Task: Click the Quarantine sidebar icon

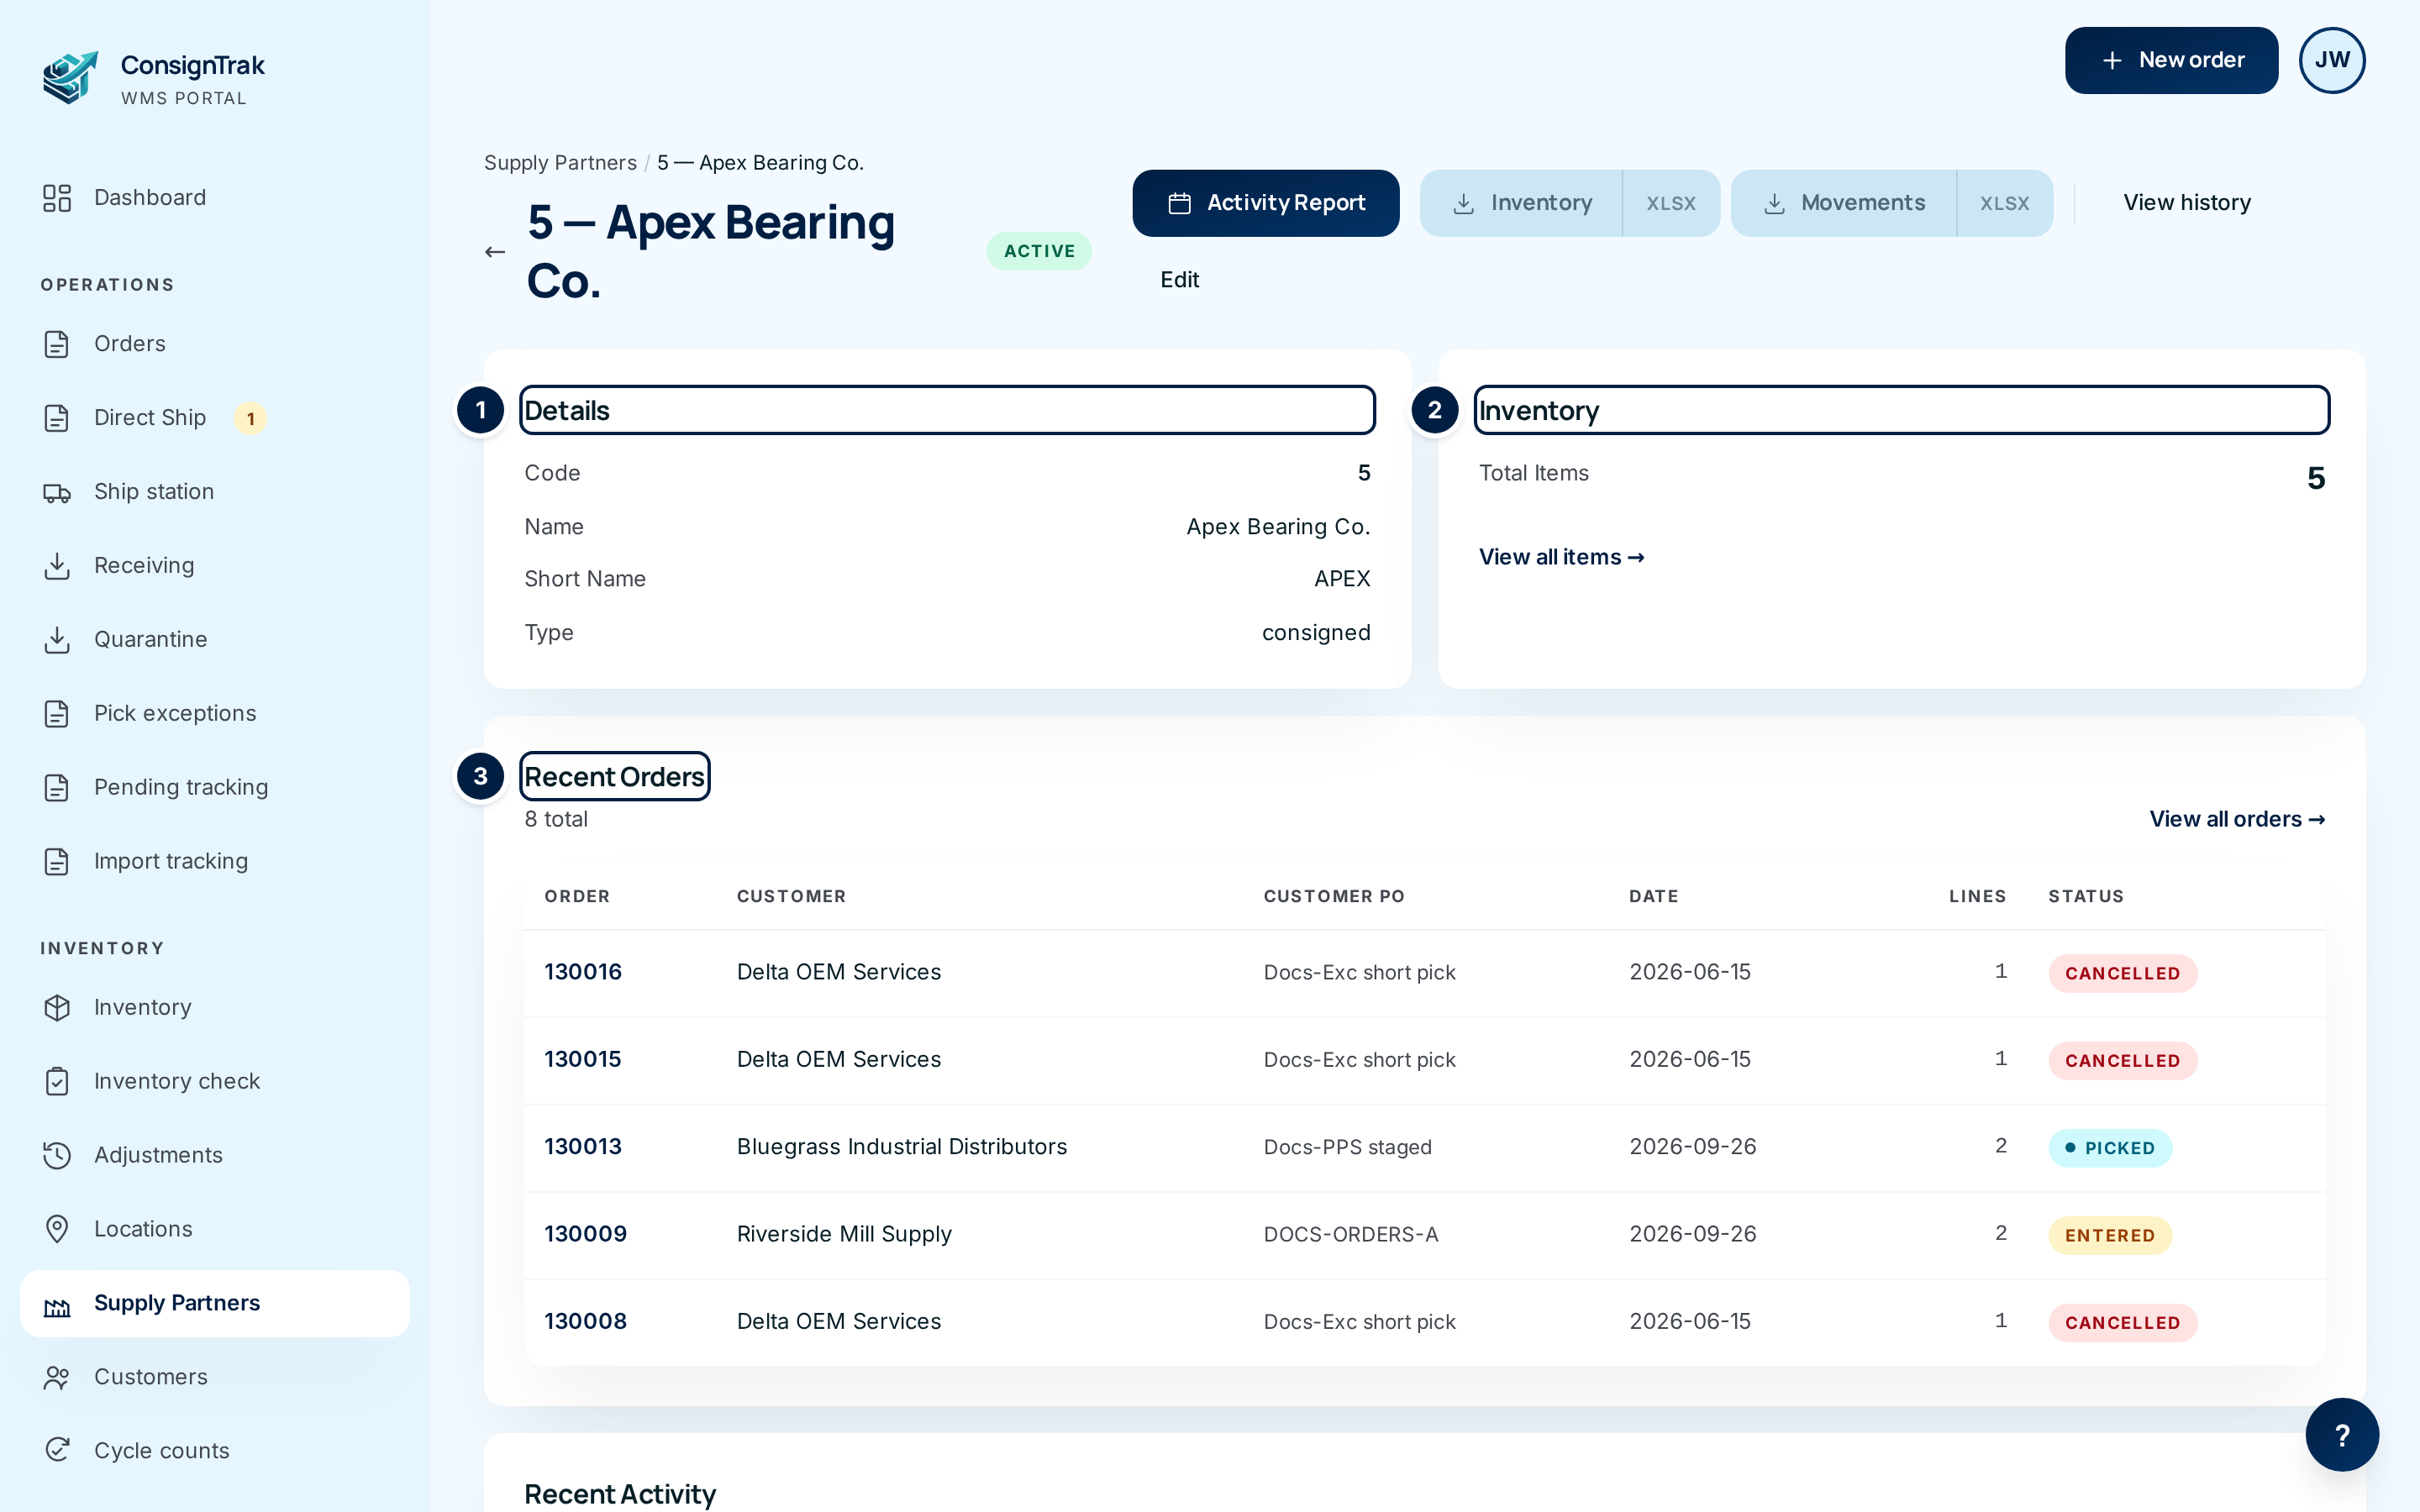Action: [x=57, y=640]
